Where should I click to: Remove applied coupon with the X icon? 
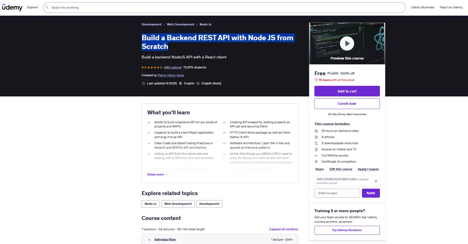point(376,181)
